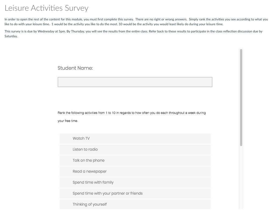Select the "Thinking of yourself" item

[135, 204]
